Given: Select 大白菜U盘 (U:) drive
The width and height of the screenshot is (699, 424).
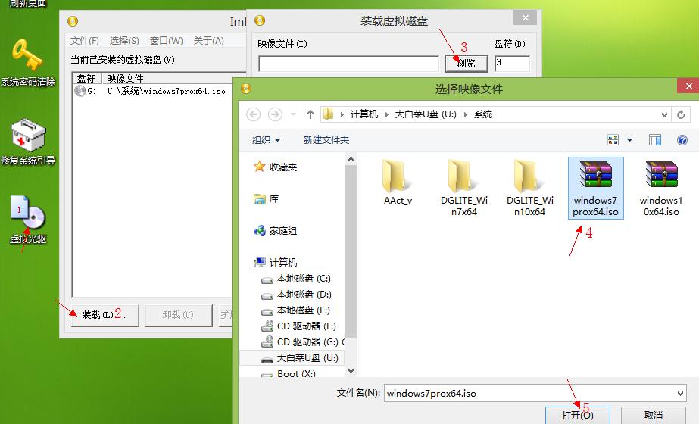Looking at the screenshot, I should [x=292, y=358].
